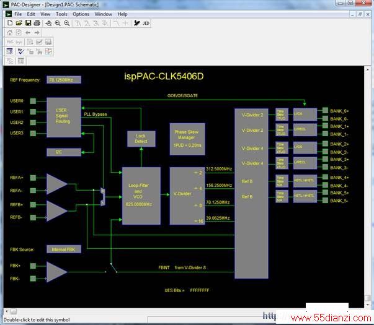Open the Edit menu

click(x=31, y=14)
